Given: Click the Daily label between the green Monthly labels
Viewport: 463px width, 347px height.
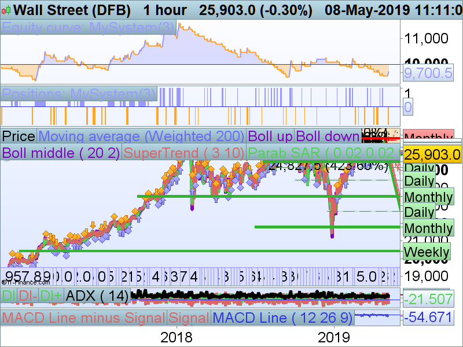Looking at the screenshot, I should [x=419, y=212].
